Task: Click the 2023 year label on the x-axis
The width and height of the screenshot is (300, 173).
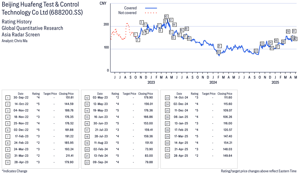Action: point(151,82)
